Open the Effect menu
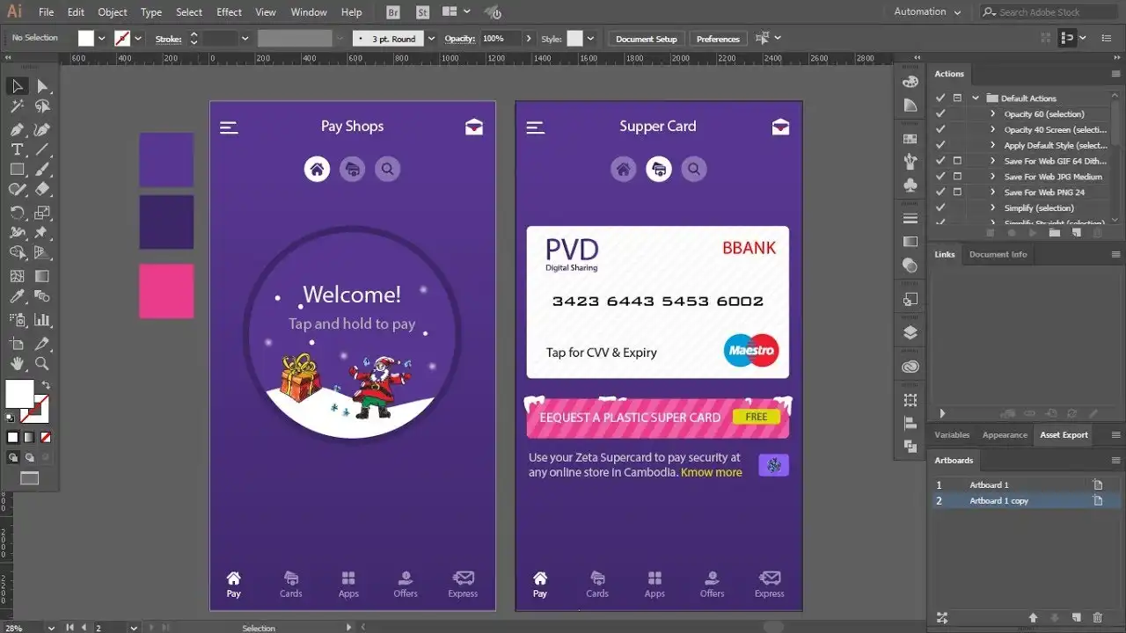Screen dimensions: 1126x633 tap(229, 11)
